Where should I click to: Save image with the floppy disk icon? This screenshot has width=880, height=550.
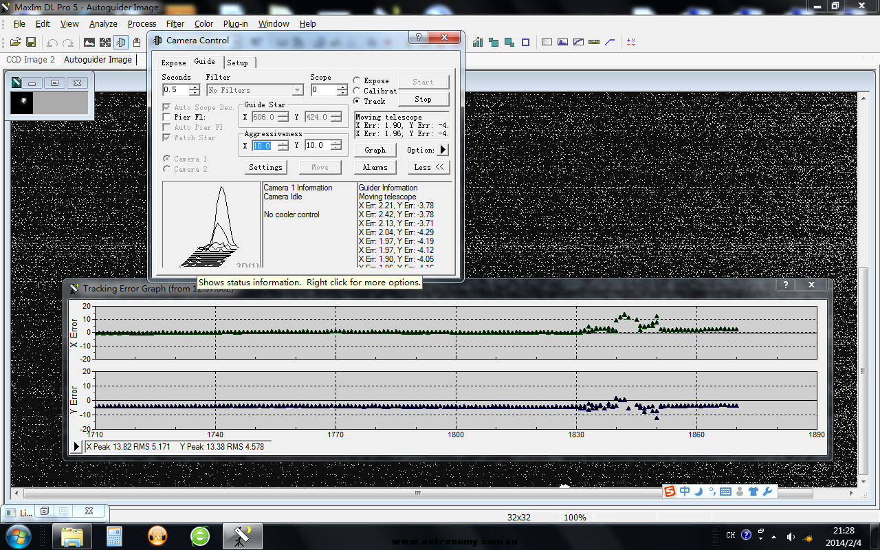coord(31,42)
